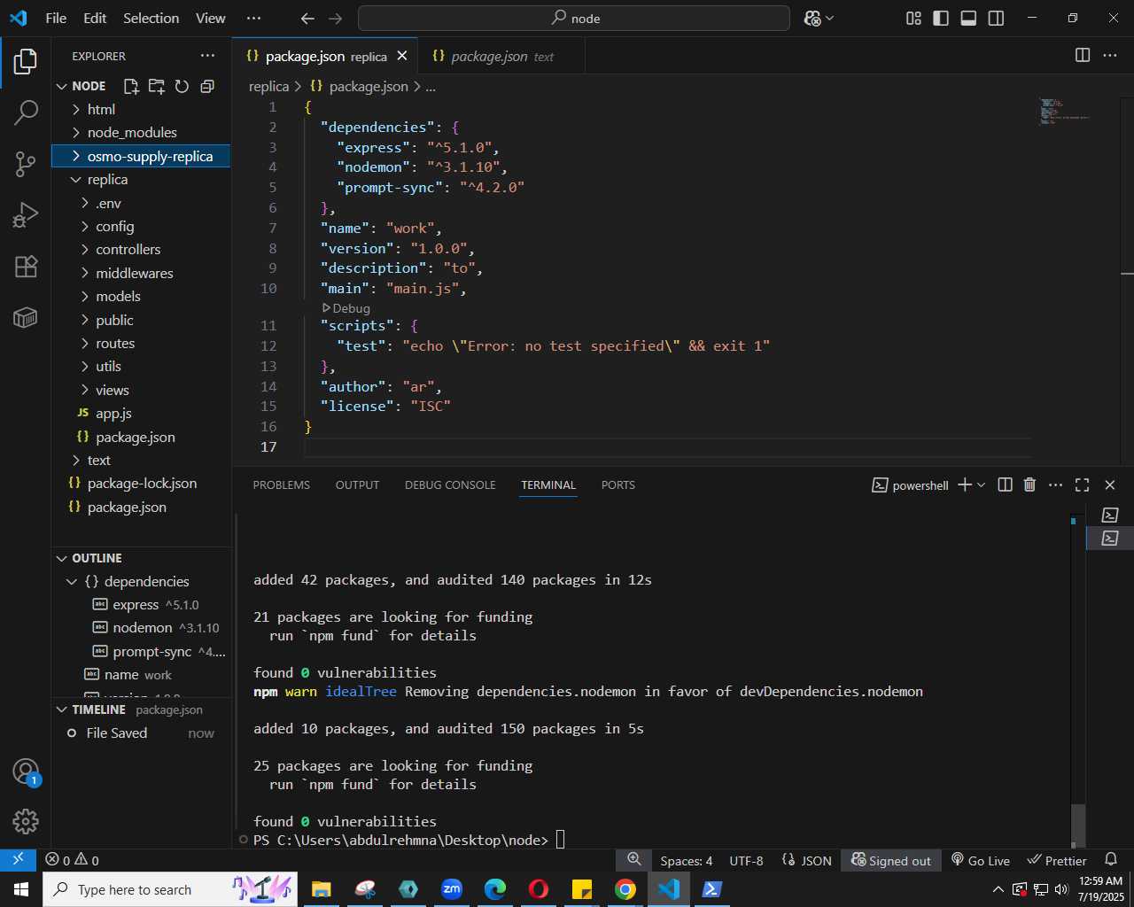
Task: Split the editor to the right
Action: pos(1083,55)
